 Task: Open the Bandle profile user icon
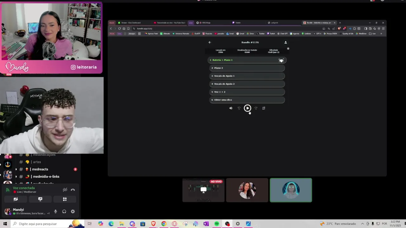[285, 42]
